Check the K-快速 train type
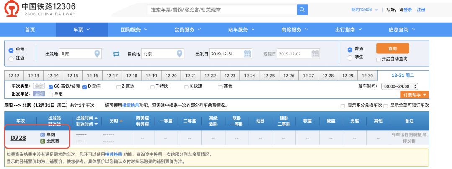The height and width of the screenshot is (169, 452). pos(187,87)
